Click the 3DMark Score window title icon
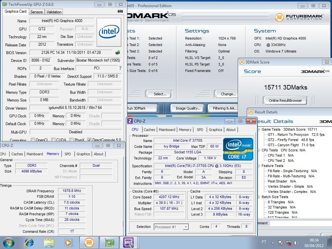This screenshot has width=332, height=249. click(242, 62)
